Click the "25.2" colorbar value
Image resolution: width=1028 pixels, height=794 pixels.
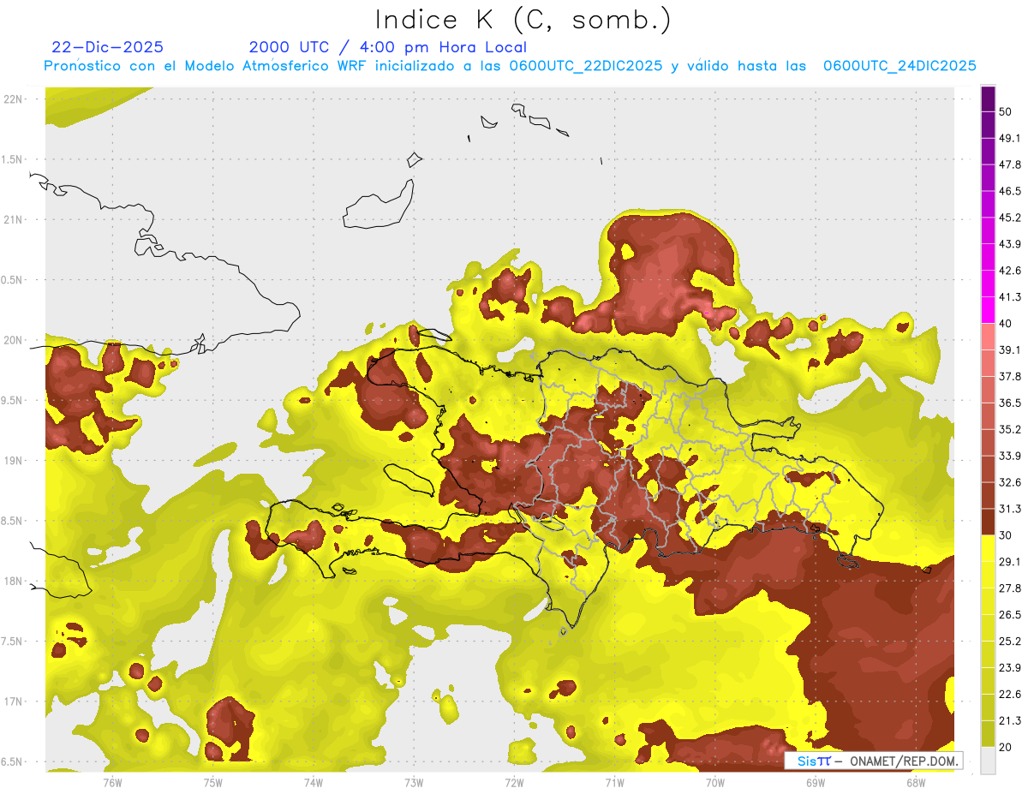(x=1010, y=642)
